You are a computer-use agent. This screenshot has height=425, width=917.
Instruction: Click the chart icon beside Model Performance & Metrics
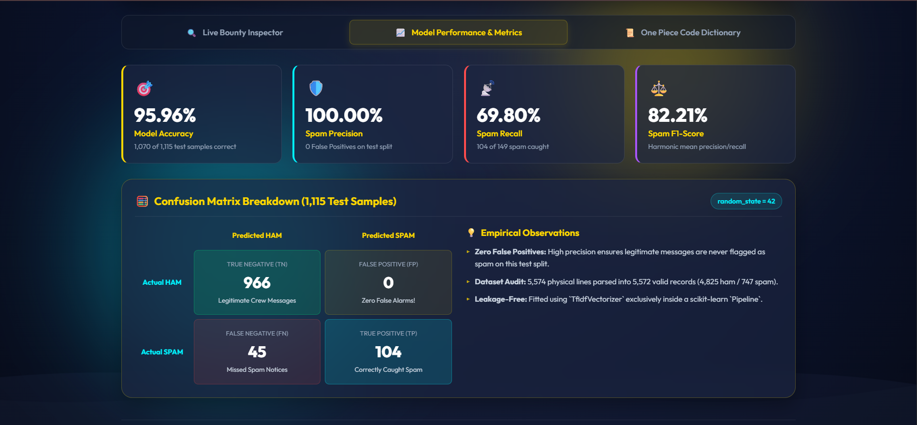point(401,33)
